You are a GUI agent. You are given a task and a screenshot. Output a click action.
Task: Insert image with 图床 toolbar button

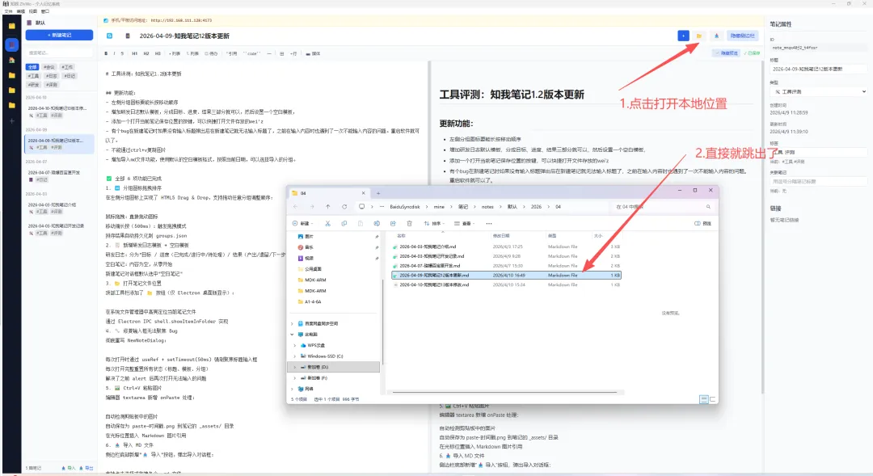click(313, 54)
